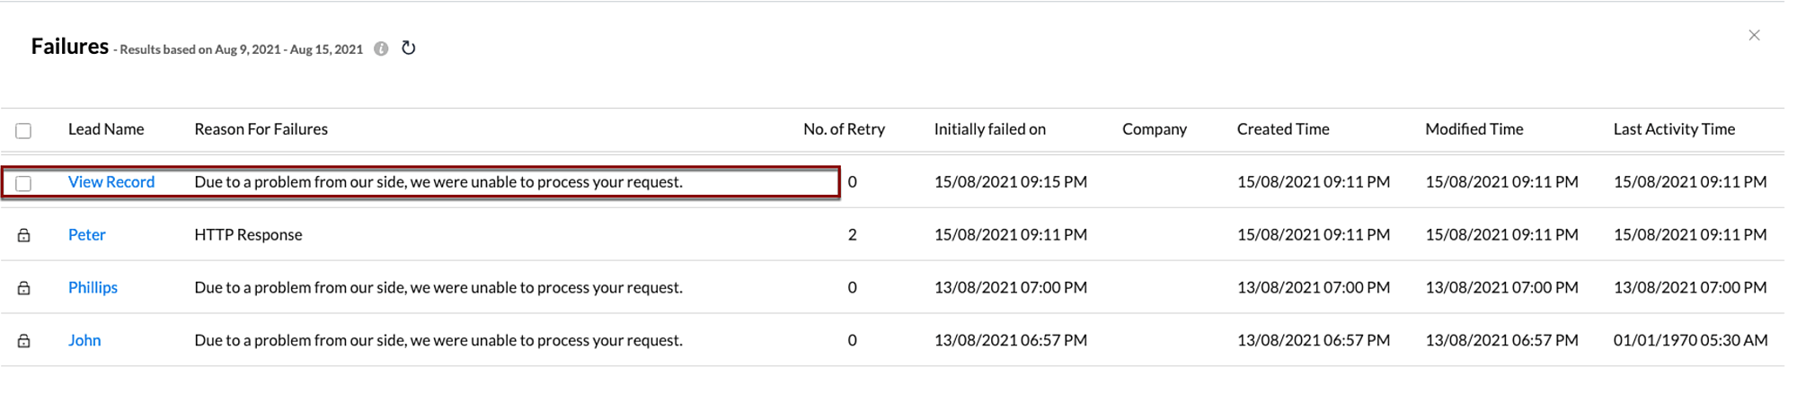This screenshot has height=411, width=1797.
Task: Click the info icon beside date range
Action: [381, 49]
